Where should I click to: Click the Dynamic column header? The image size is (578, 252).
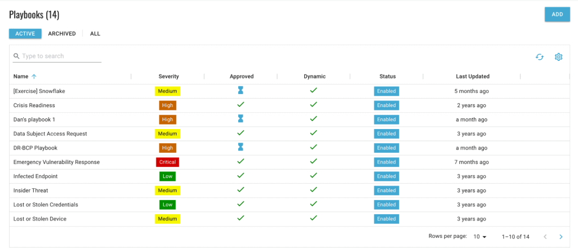(x=314, y=77)
